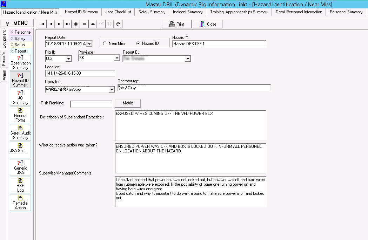This screenshot has height=240, width=368.
Task: Go to next record arrow
Action: (x=59, y=24)
